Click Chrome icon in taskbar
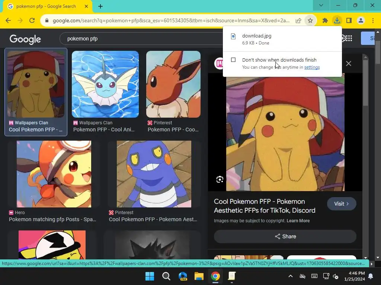Viewport: 381px width, 285px height. pos(215,276)
